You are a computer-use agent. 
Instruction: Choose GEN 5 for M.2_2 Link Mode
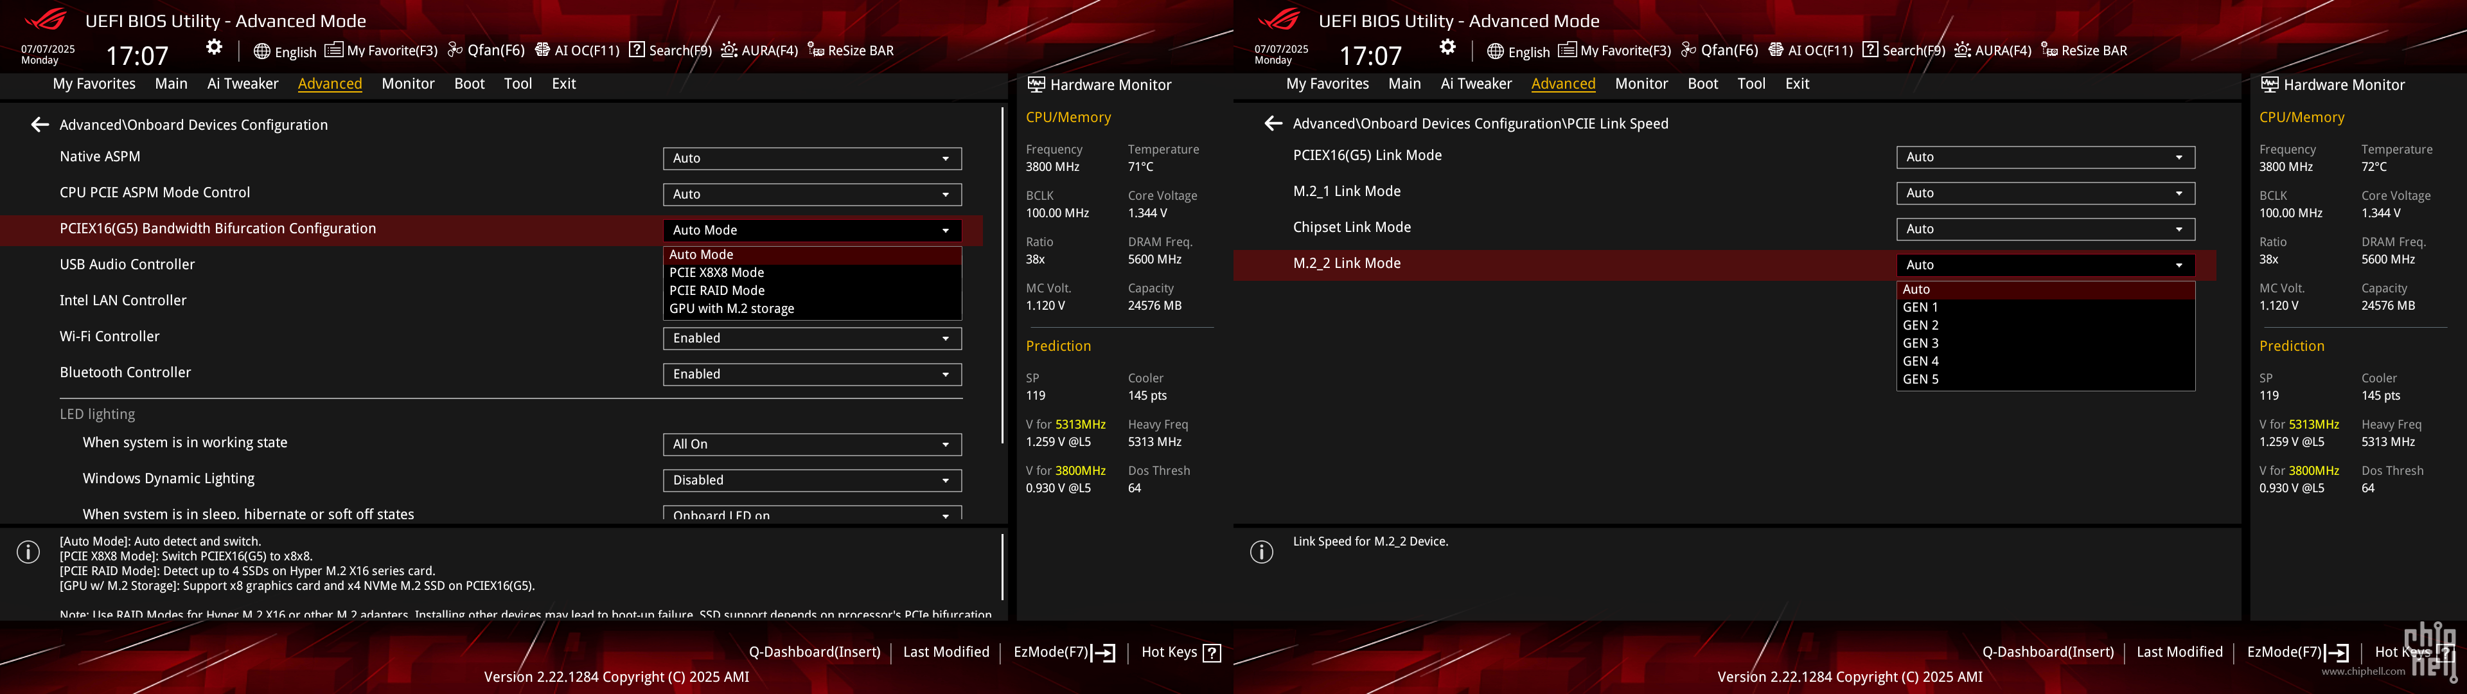(x=2046, y=380)
